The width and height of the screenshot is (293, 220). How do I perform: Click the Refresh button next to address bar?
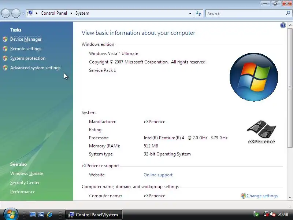199,14
